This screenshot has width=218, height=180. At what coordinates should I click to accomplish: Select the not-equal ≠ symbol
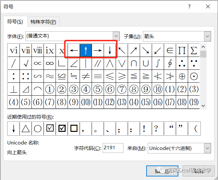pyautogui.click(x=86, y=76)
